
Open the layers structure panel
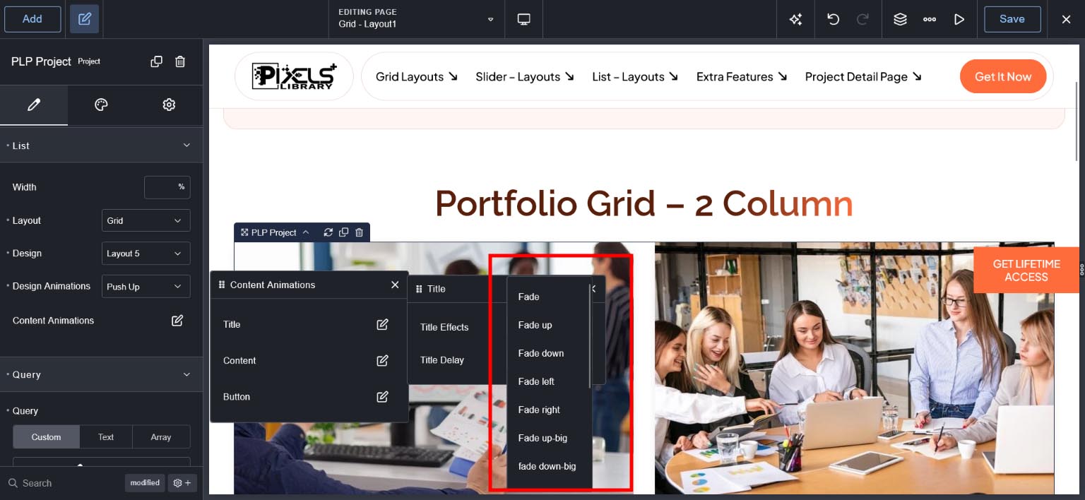(900, 19)
